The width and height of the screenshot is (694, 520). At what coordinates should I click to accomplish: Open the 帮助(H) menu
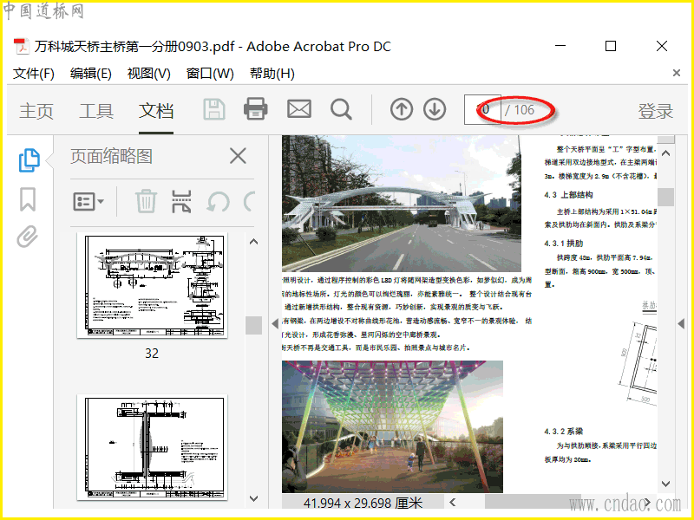272,74
